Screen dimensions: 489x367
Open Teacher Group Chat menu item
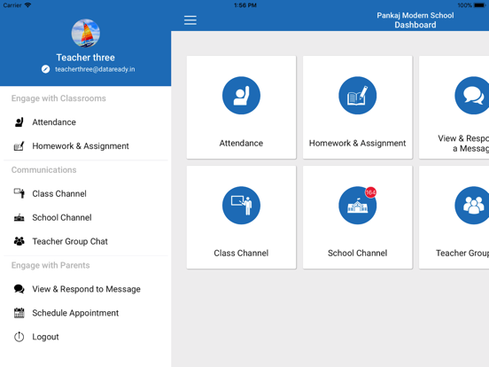pyautogui.click(x=70, y=241)
